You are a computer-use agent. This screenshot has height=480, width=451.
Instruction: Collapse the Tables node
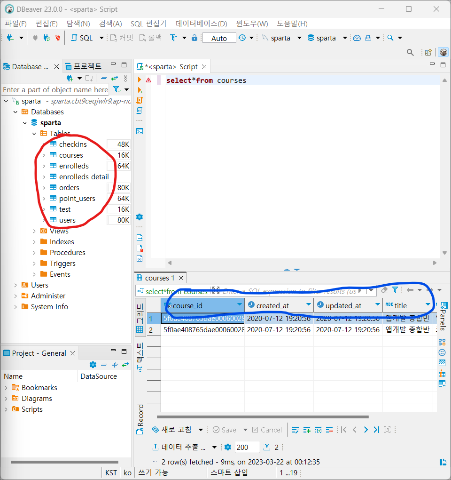pyautogui.click(x=34, y=134)
